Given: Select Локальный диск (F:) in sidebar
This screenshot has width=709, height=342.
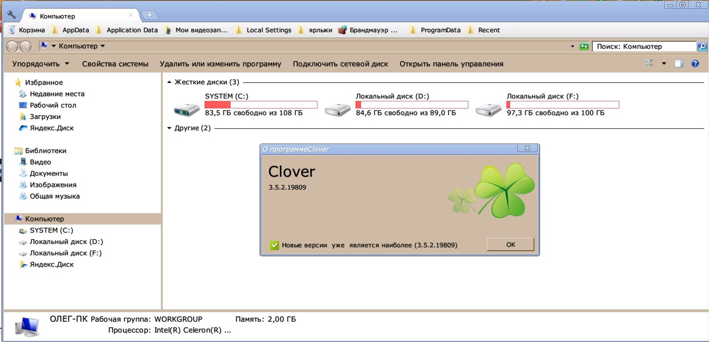Looking at the screenshot, I should (66, 253).
